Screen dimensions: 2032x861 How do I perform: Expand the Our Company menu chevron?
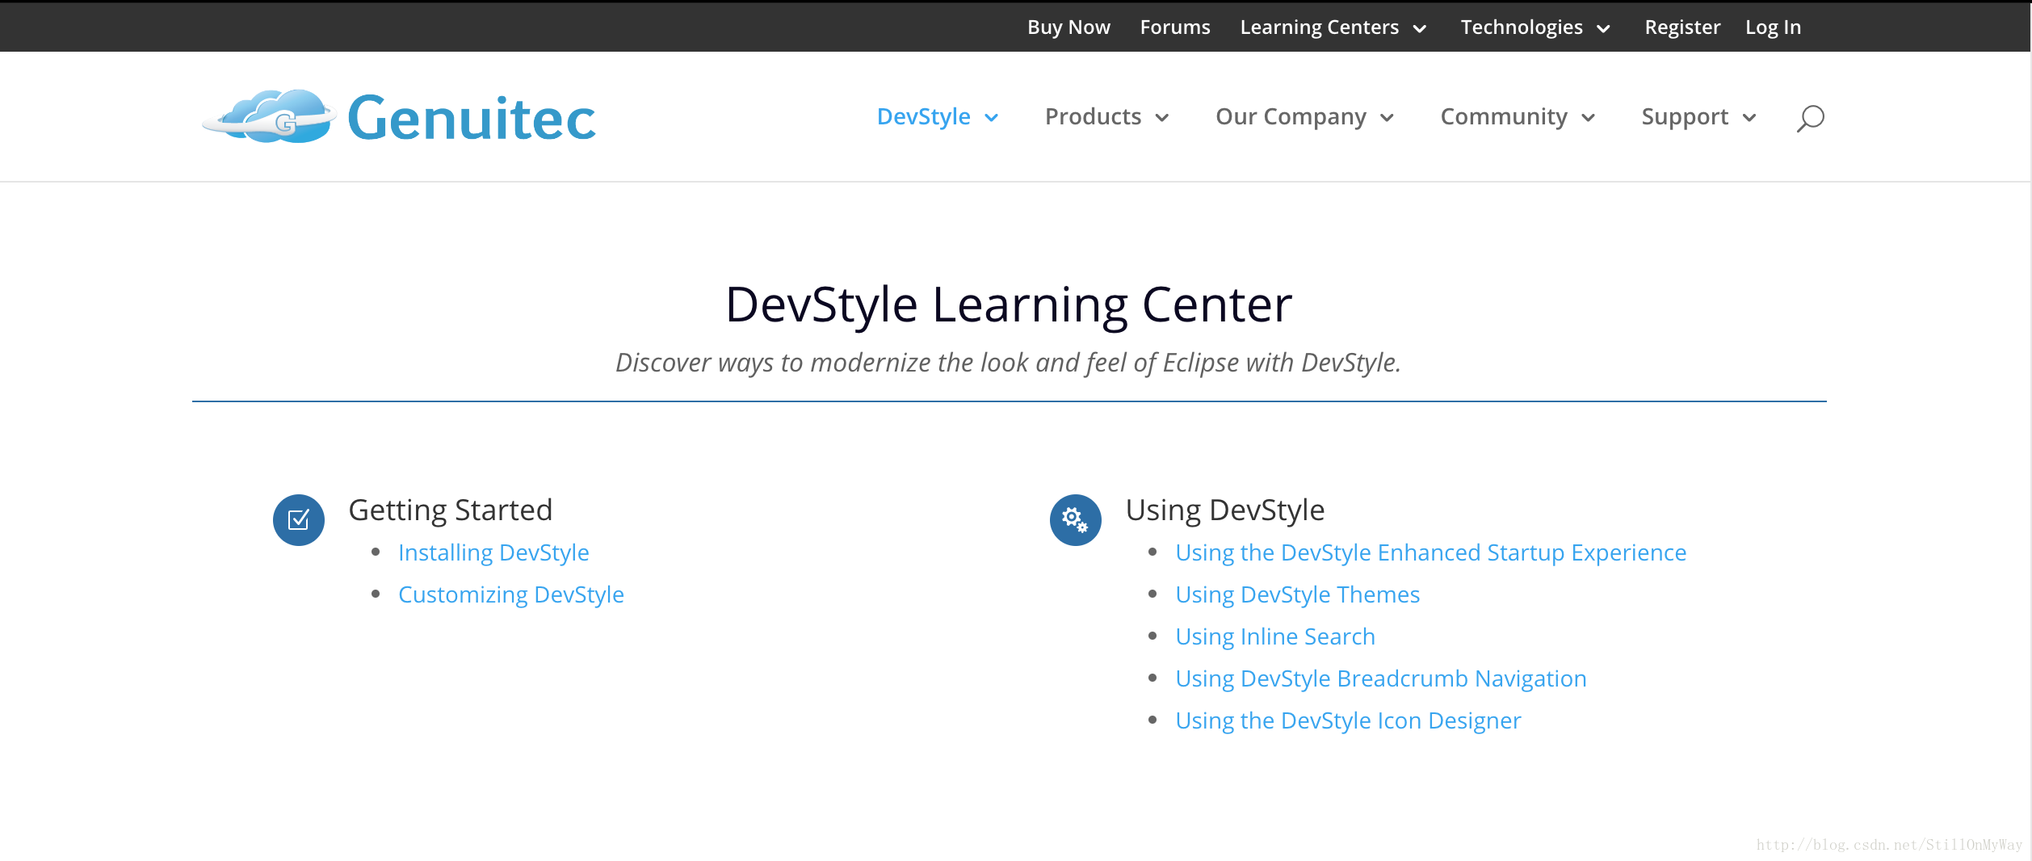click(1388, 118)
